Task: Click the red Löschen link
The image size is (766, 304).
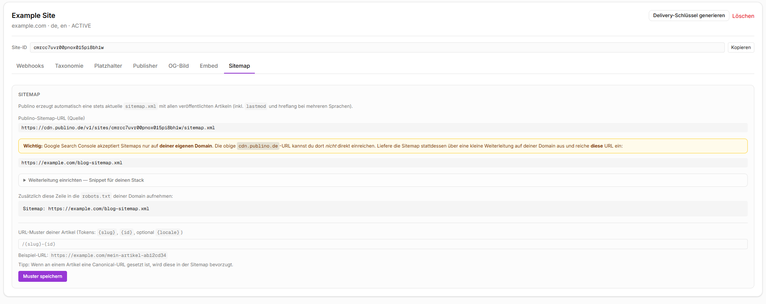Action: 743,16
